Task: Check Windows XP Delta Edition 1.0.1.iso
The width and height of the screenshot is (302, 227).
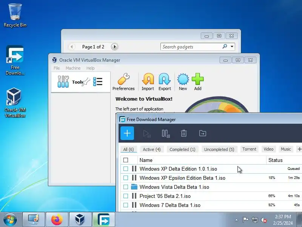Action: [126, 169]
